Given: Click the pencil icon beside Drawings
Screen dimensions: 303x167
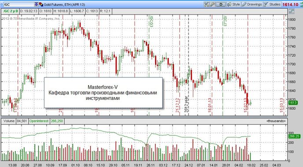Looking at the screenshot, I should [244, 4].
